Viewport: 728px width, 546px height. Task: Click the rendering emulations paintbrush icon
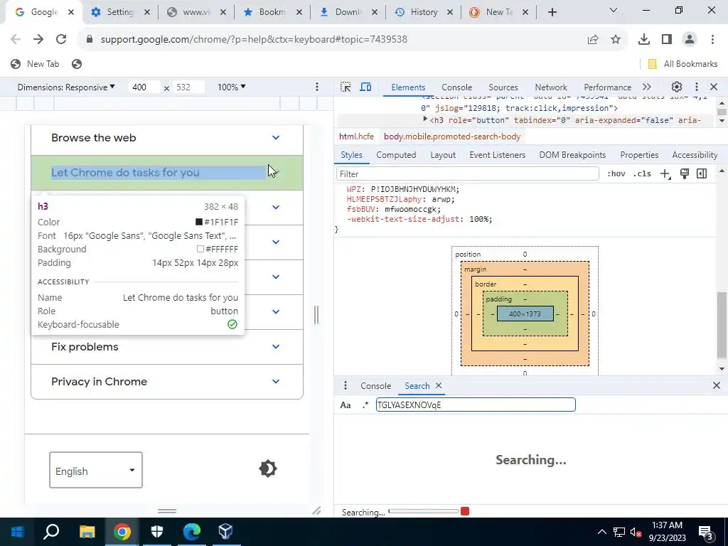click(685, 173)
